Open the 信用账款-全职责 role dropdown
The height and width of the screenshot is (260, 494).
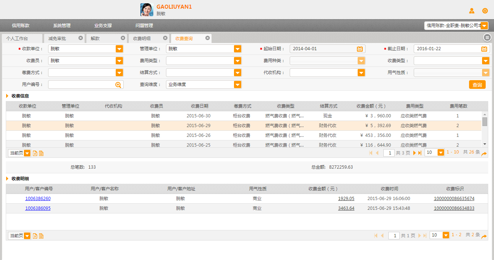pyautogui.click(x=485, y=26)
